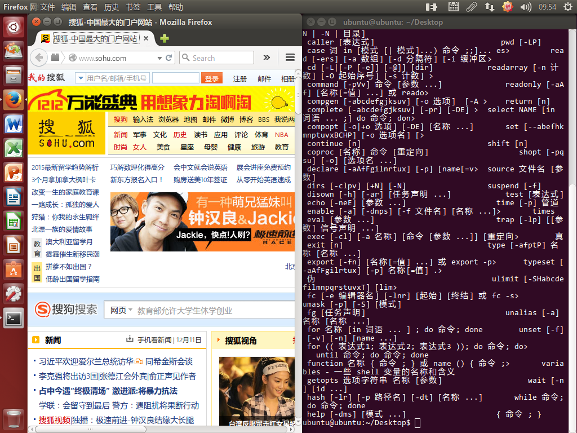Click the 手机看新闻 link
The image size is (577, 433).
[154, 340]
